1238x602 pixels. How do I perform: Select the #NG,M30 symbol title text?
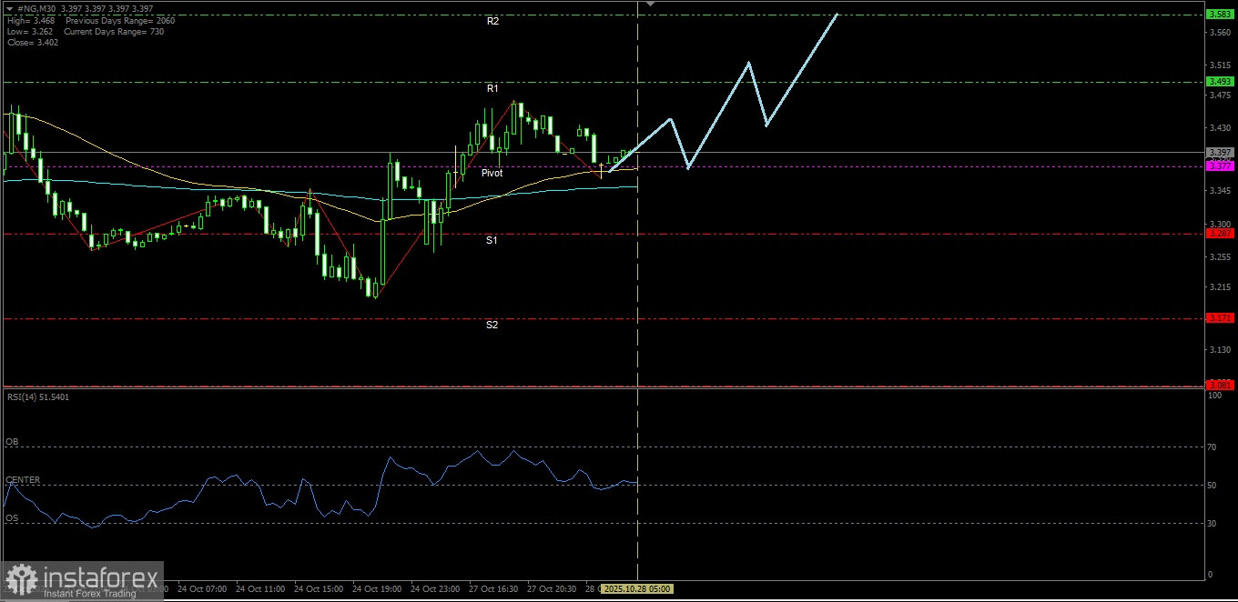point(36,9)
